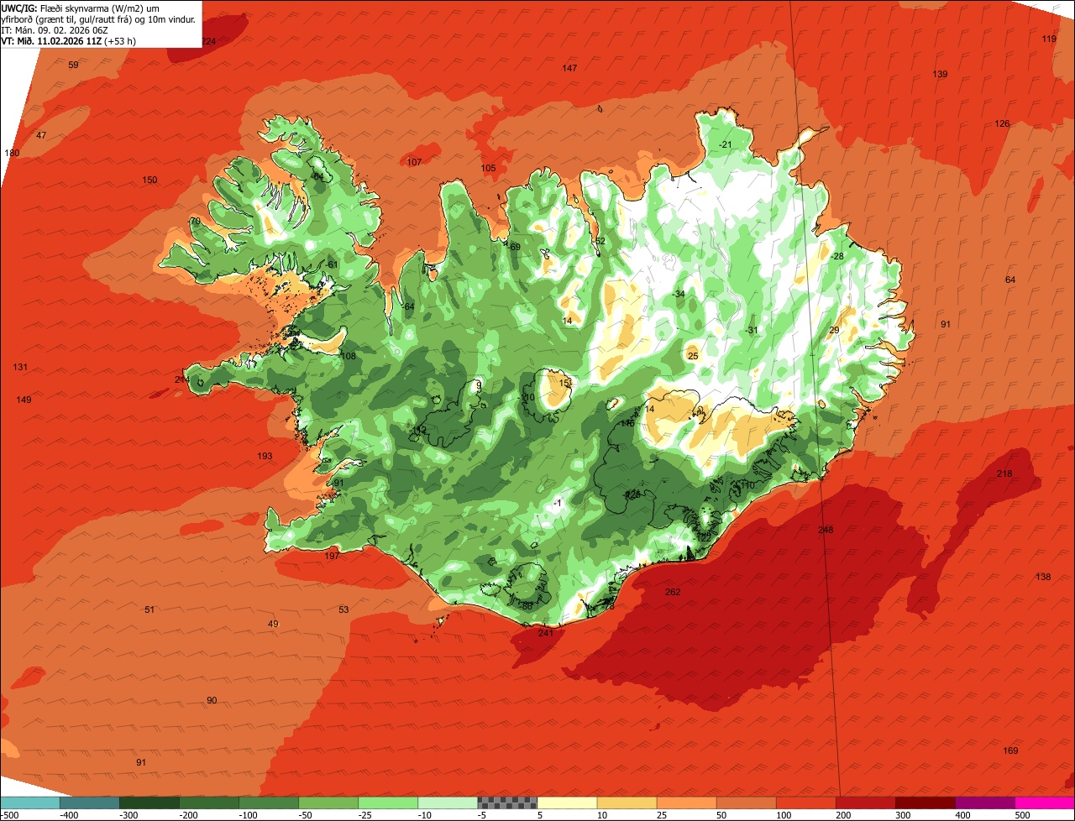Click the value 53 south of Reykjanes

[343, 609]
